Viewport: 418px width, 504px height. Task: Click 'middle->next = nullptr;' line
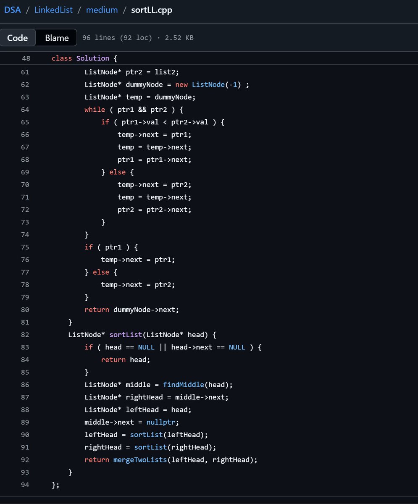click(132, 422)
